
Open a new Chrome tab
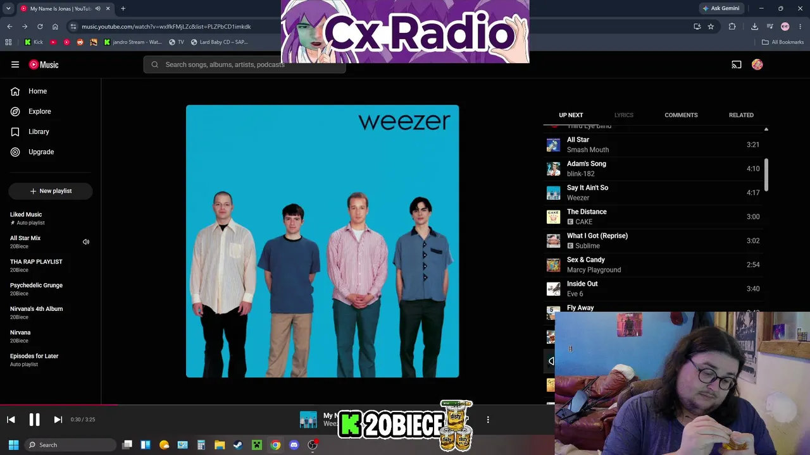tap(123, 8)
